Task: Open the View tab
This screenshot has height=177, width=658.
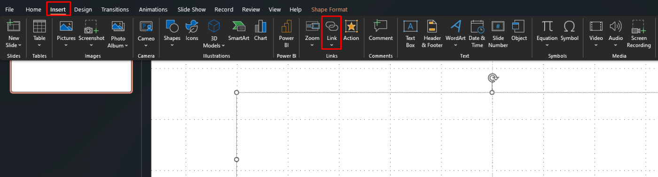Action: [275, 9]
